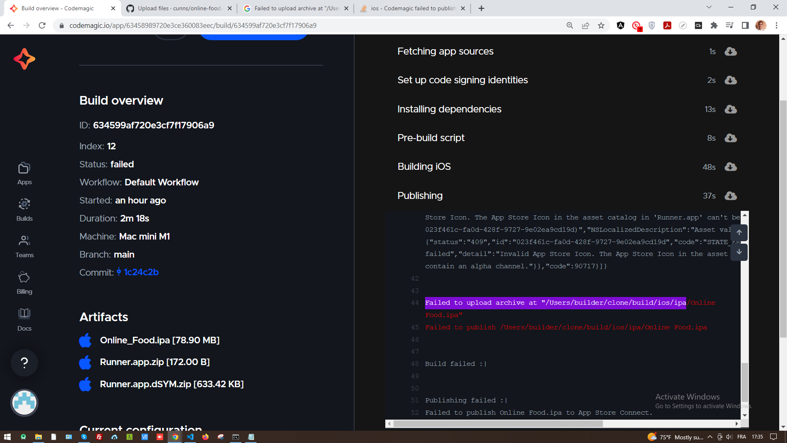This screenshot has width=787, height=443.
Task: Open Chrome's three-dot menu
Action: click(x=776, y=25)
